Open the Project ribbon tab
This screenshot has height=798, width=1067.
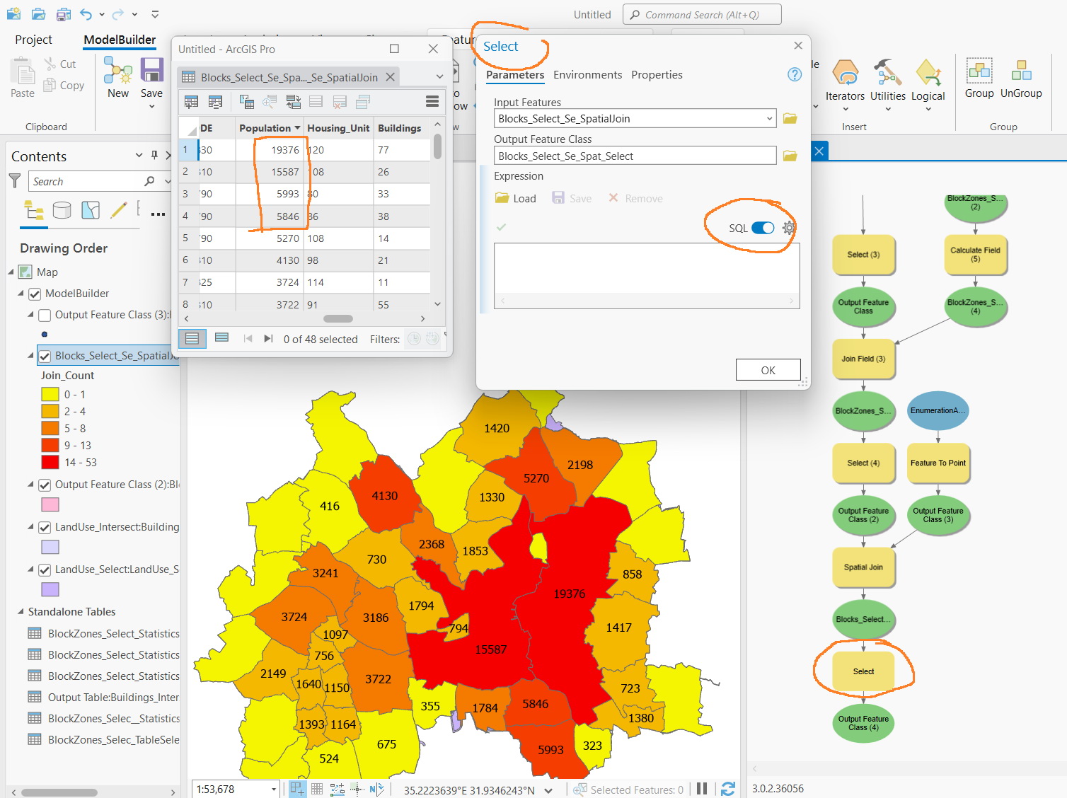point(33,40)
